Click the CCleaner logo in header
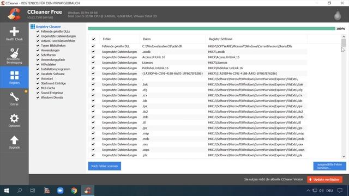 (14, 14)
